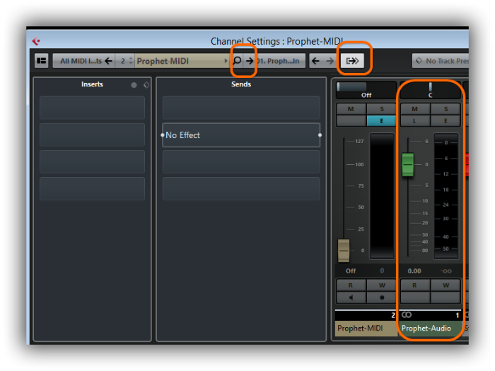The image size is (495, 371).
Task: Click the Cubase logo in title bar
Action: point(36,41)
